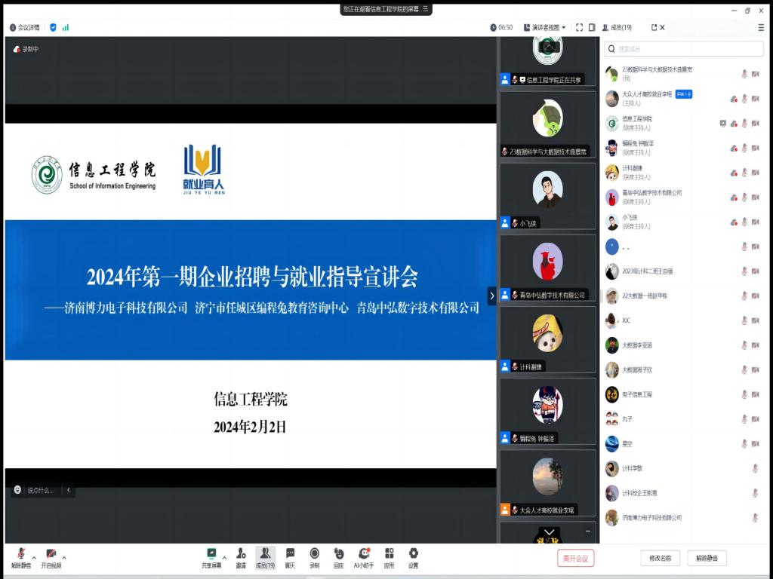Toggle mic for 编程兔 钟振洋 in list

click(744, 148)
